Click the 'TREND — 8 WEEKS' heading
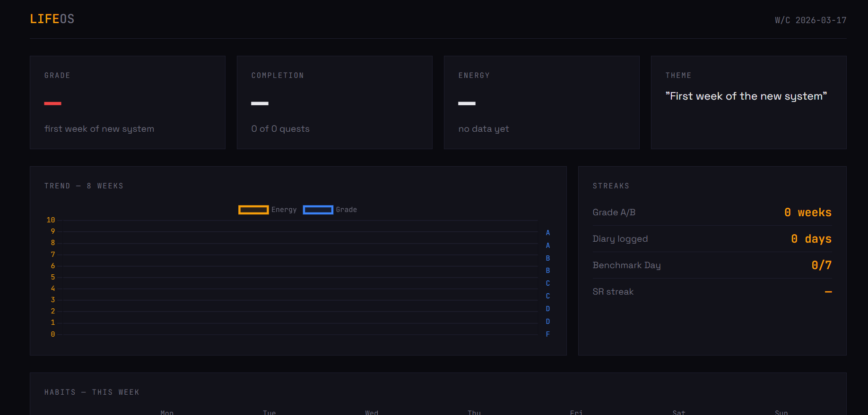The width and height of the screenshot is (868, 415). (x=84, y=186)
